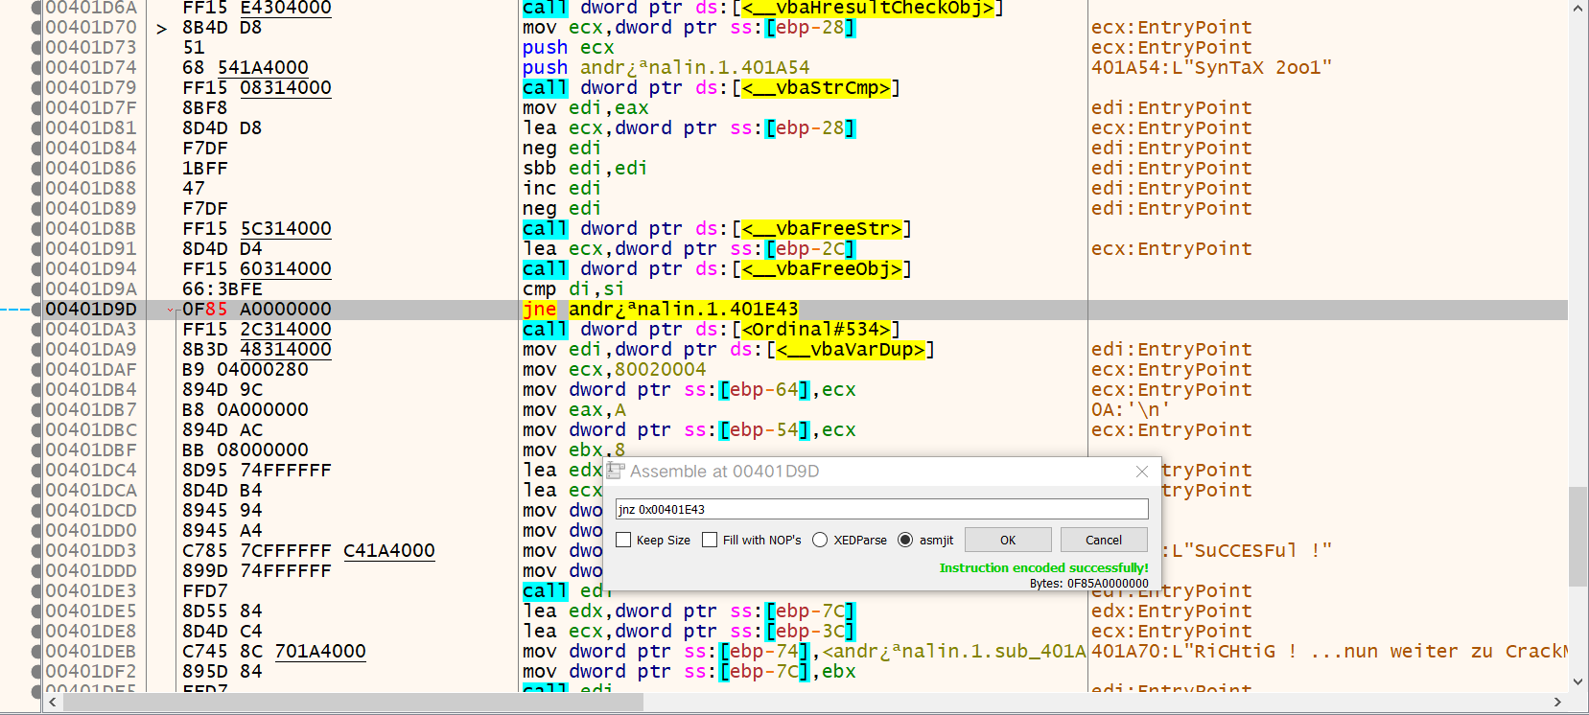Click bytes 0F85 A0000000 in opcode column
Image resolution: width=1589 pixels, height=715 pixels.
pyautogui.click(x=257, y=310)
